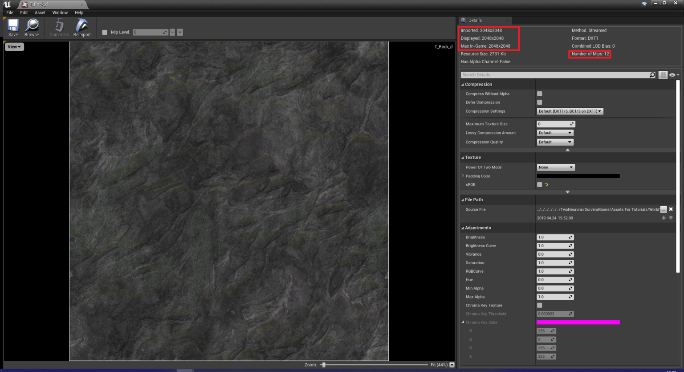
Task: Browse for Source File with ellipsis button
Action: (663, 209)
